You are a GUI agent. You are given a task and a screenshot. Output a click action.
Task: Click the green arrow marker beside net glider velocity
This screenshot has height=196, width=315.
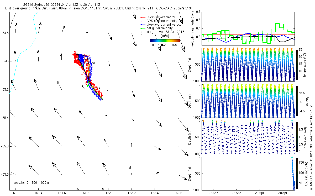click(x=143, y=28)
